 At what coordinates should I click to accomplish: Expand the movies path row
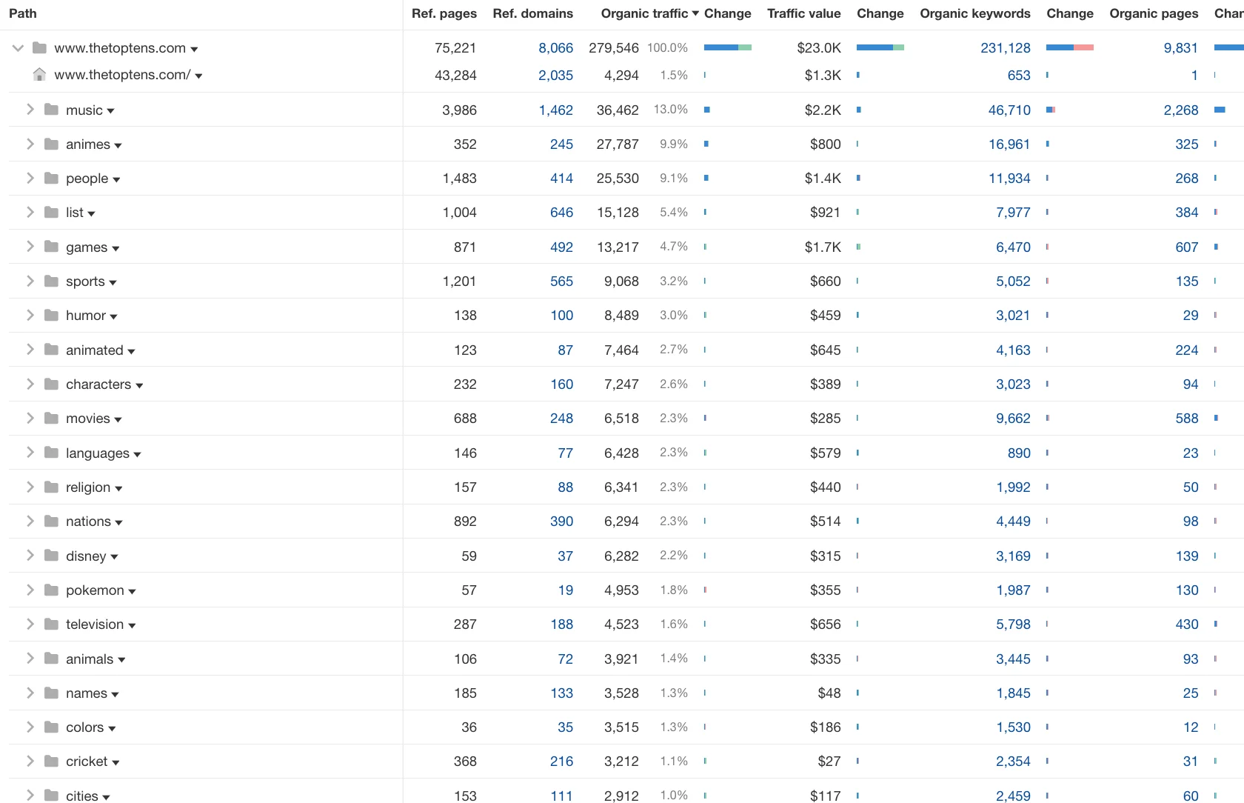click(x=30, y=419)
